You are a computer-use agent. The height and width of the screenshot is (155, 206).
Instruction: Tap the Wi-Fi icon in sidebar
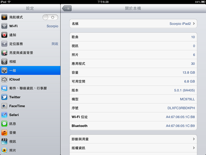[4, 26]
